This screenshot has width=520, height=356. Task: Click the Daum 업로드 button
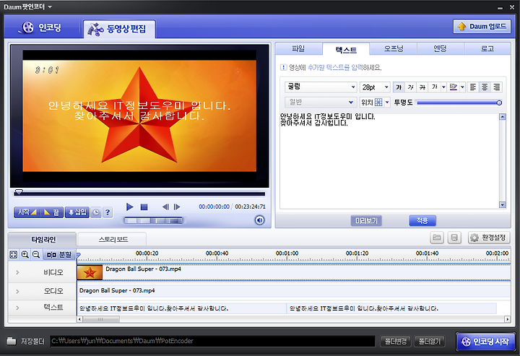(482, 26)
